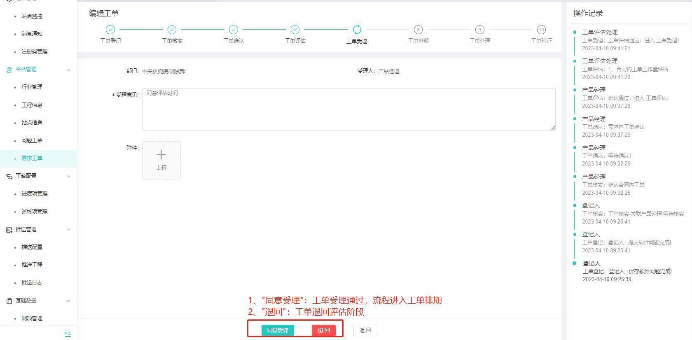Viewport: 692px width, 340px height.
Task: Click the 返回 button
Action: [365, 330]
